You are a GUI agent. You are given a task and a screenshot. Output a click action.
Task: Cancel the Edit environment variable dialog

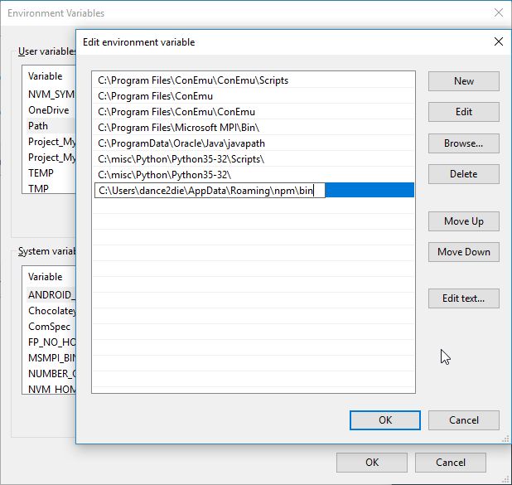coord(463,420)
